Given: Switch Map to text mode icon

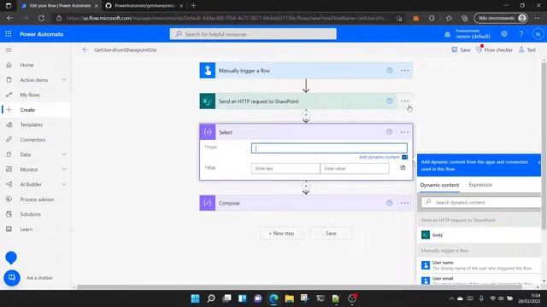Looking at the screenshot, I should click(x=403, y=168).
